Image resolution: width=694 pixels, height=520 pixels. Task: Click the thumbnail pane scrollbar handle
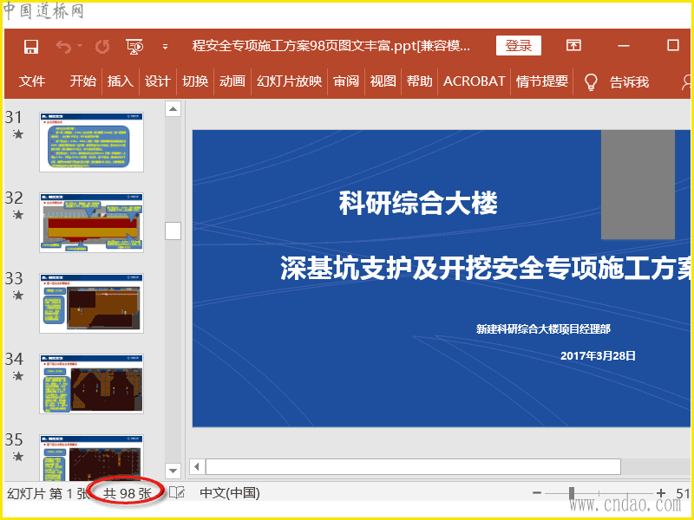click(x=173, y=231)
